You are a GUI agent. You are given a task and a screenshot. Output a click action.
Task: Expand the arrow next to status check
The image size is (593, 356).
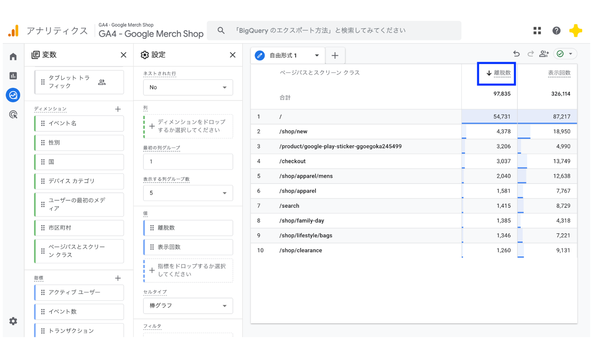coord(570,54)
